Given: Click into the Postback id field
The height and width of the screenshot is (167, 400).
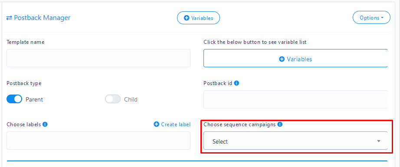Looking at the screenshot, I should [295, 99].
